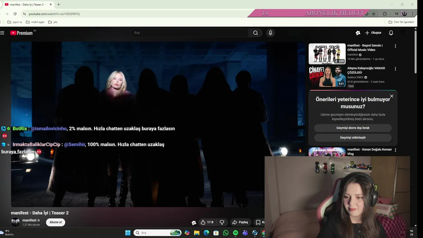Screen dimensions: 423x238
Task: Subscribe with the Abone ol button
Action: point(56,222)
